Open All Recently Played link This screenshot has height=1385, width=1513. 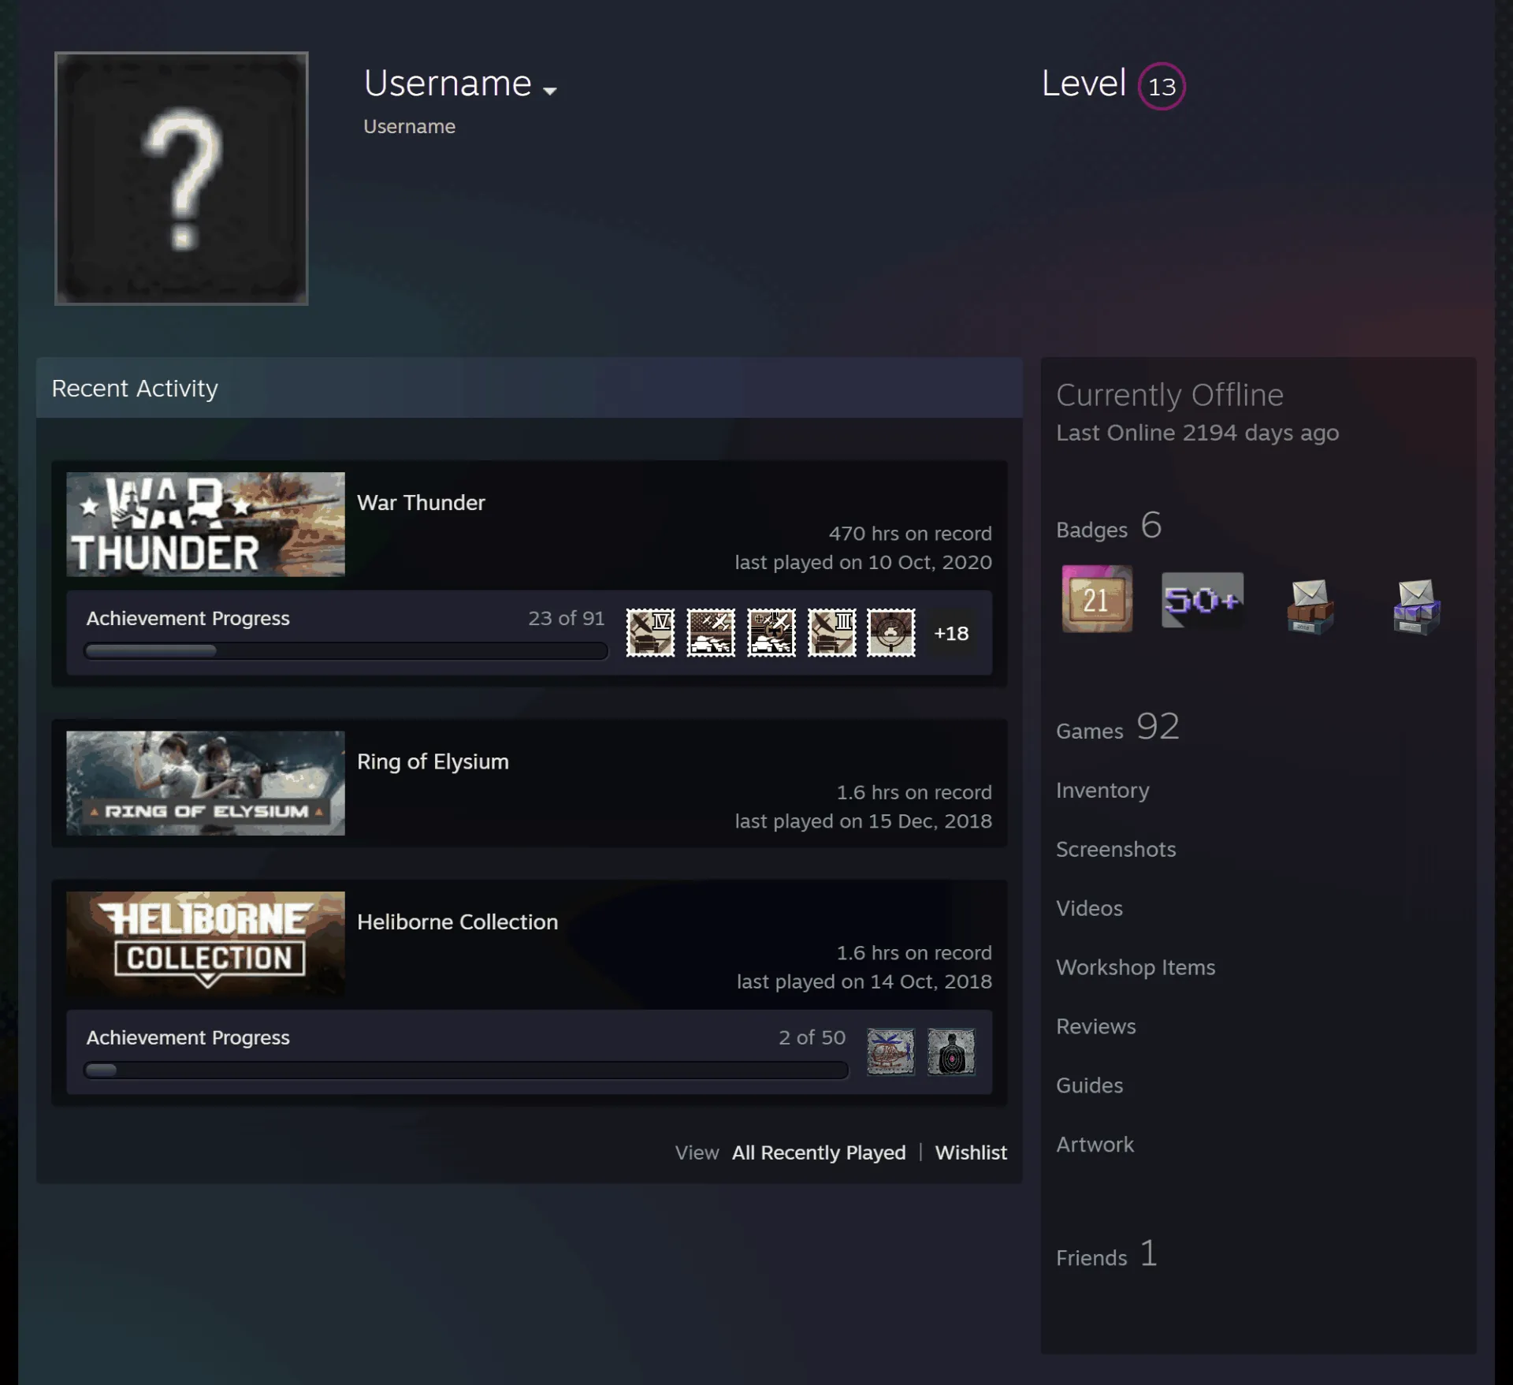click(x=819, y=1152)
